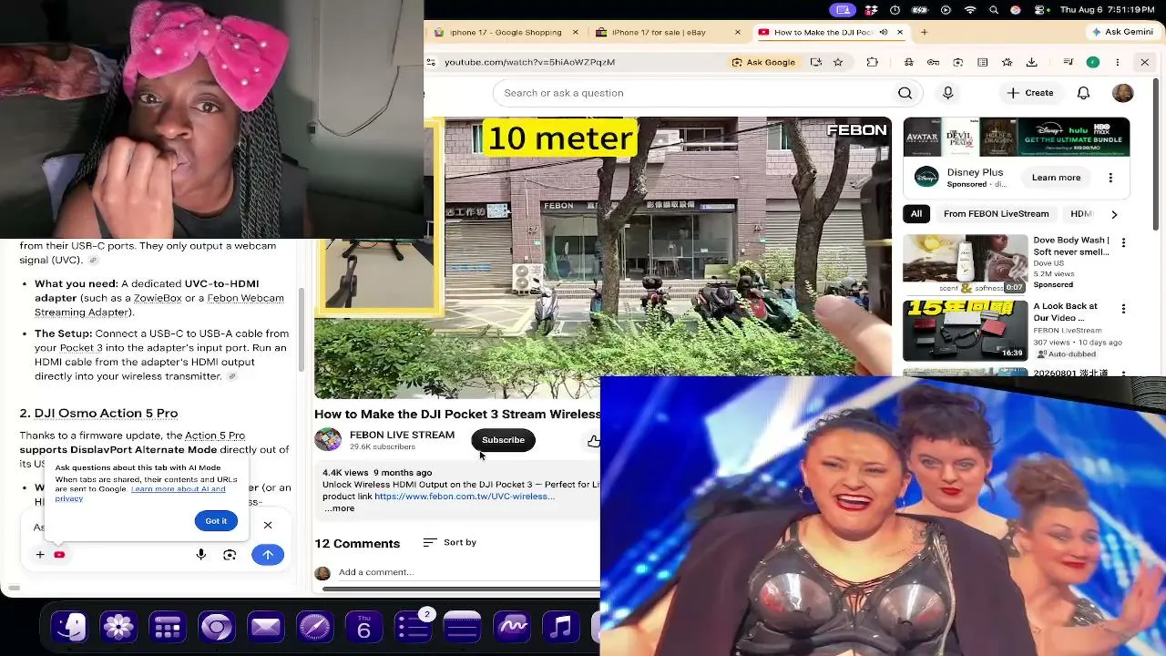Open Google Lens camera in AI Mode box
The width and height of the screenshot is (1166, 656).
coord(230,555)
